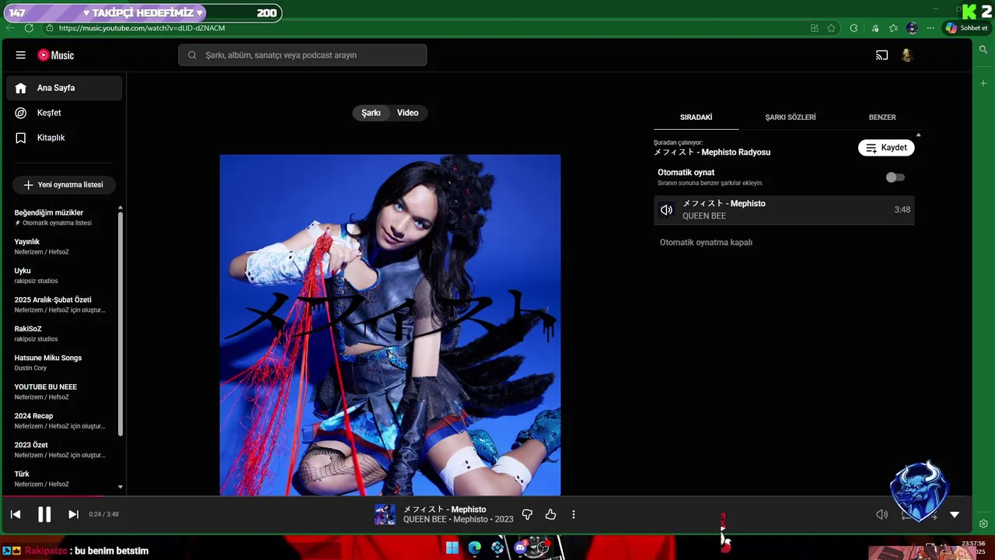
Task: Open the BENZER tab
Action: [x=882, y=117]
